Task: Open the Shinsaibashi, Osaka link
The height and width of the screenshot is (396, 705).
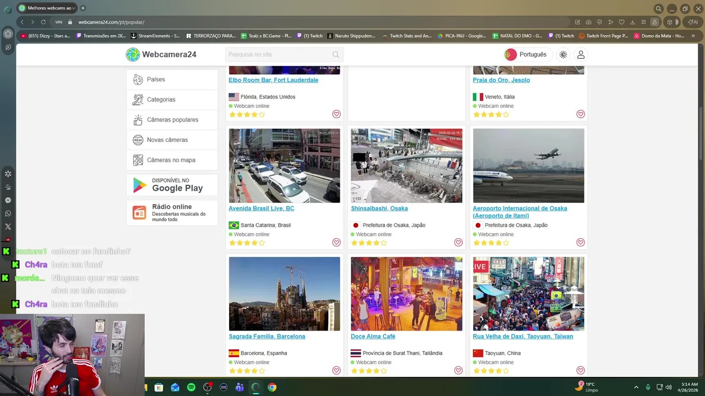Action: tap(379, 208)
